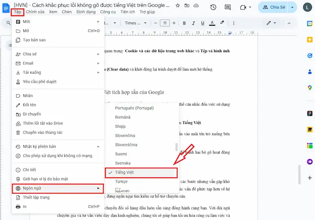Star this document
The height and width of the screenshot is (220, 315).
point(177,5)
